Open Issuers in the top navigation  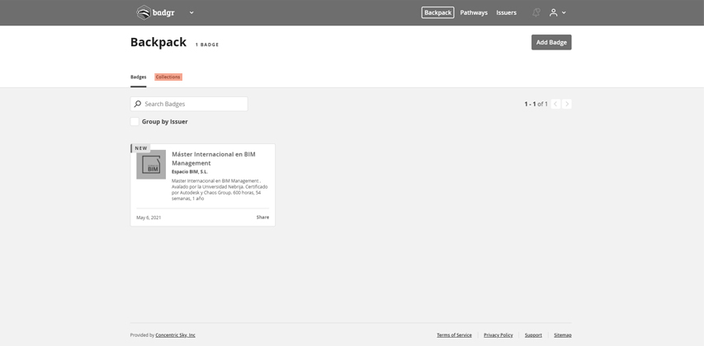(506, 12)
